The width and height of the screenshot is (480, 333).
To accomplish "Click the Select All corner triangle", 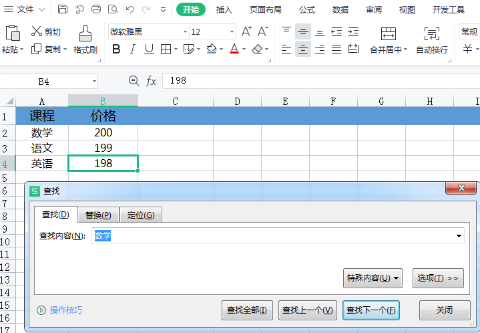I will [9, 101].
